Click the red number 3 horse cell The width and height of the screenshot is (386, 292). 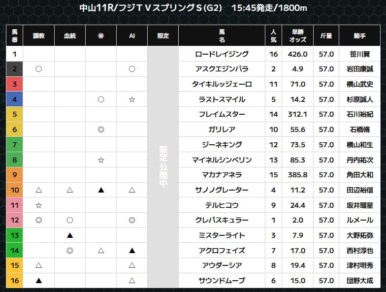click(x=15, y=84)
